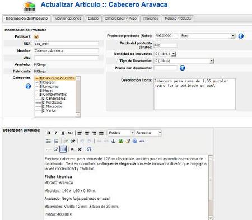
Task: Undo the last edit in the editor
Action: (82, 141)
